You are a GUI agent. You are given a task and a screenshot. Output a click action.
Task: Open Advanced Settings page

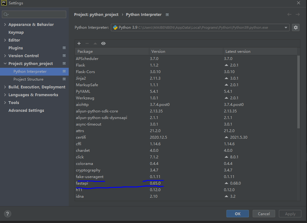click(x=26, y=111)
